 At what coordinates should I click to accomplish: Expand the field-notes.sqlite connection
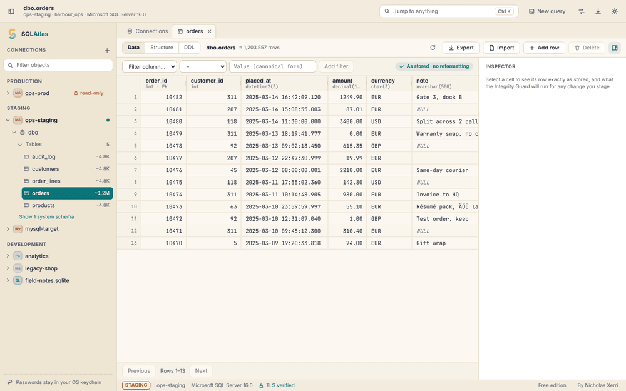8,280
